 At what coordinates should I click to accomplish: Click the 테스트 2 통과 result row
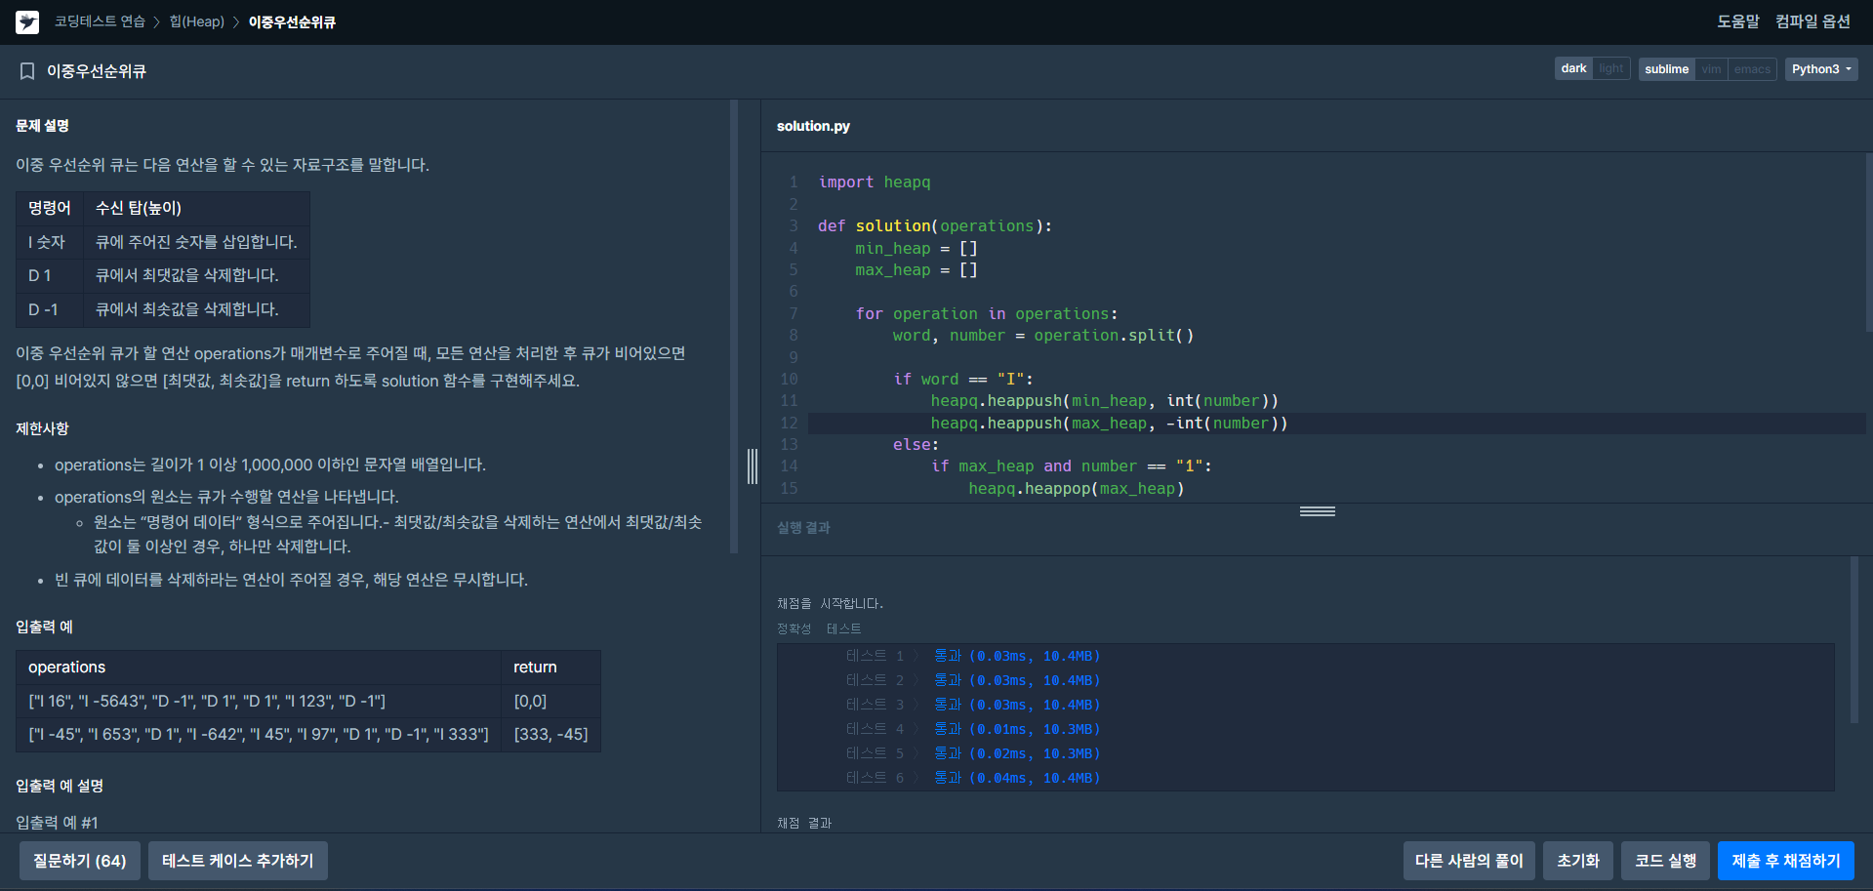pos(973,680)
